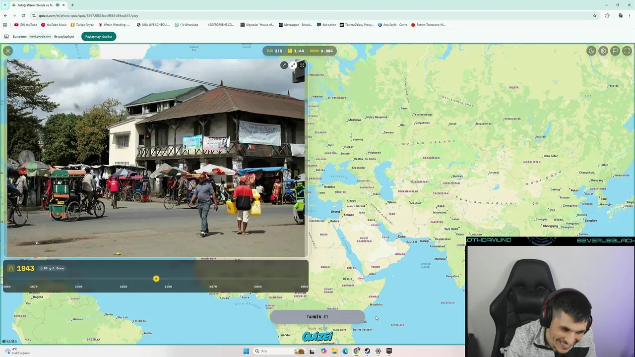The height and width of the screenshot is (357, 635).
Task: Close the quiz with the X icon
Action: pos(7,51)
